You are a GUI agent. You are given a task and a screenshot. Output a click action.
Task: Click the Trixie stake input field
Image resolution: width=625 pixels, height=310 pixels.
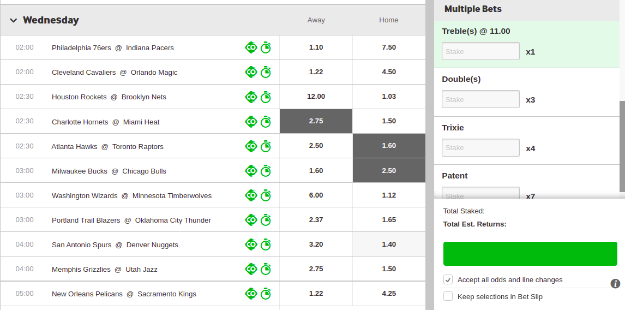tap(480, 147)
